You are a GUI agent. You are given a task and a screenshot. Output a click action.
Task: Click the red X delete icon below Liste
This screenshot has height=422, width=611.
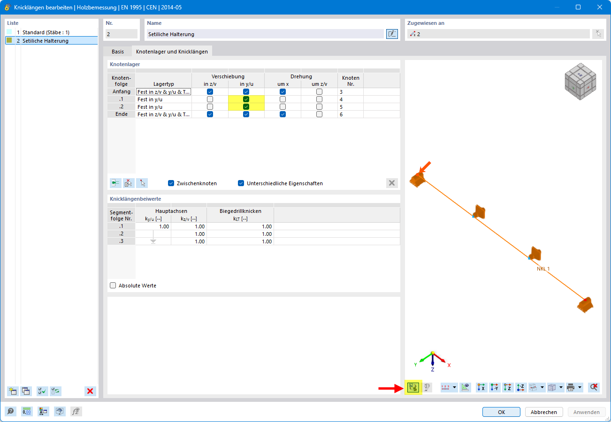coord(91,391)
